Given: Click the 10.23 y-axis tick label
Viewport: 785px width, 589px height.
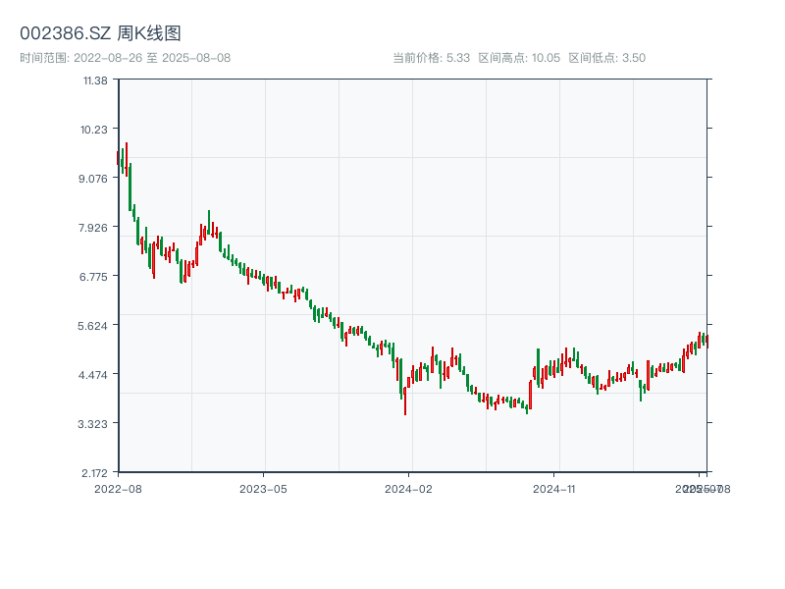Looking at the screenshot, I should (95, 129).
